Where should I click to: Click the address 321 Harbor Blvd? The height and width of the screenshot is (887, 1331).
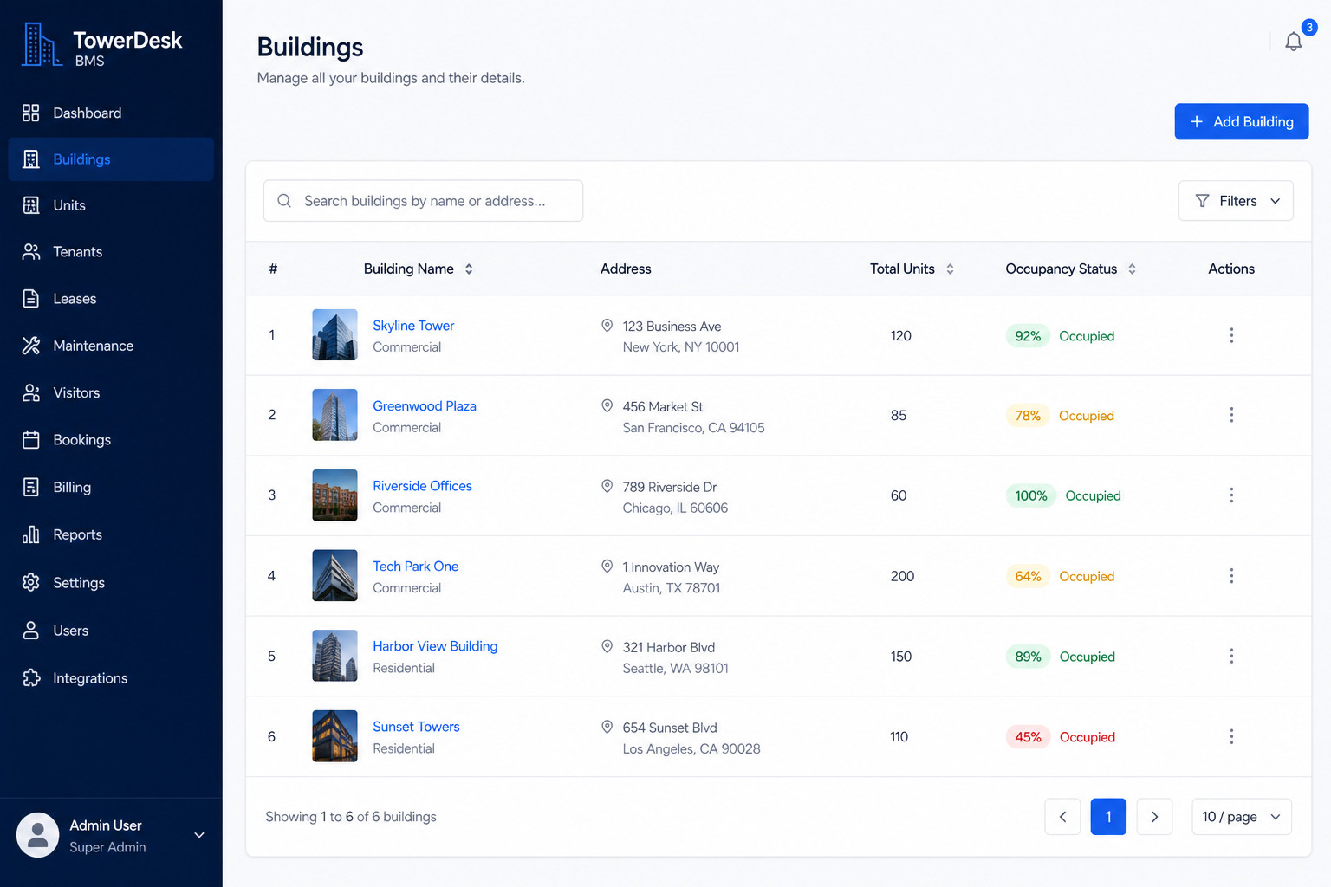click(x=669, y=648)
